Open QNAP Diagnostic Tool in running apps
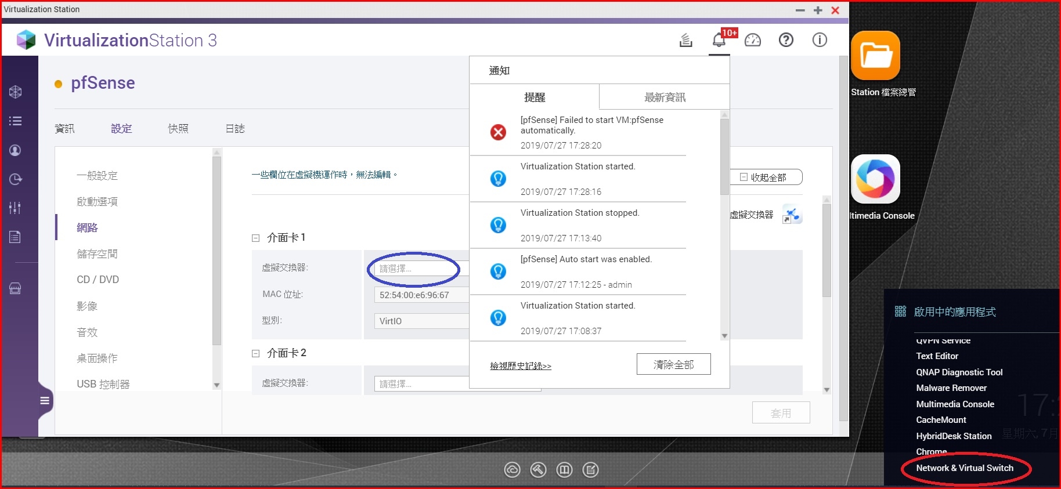The width and height of the screenshot is (1061, 489). click(x=959, y=372)
